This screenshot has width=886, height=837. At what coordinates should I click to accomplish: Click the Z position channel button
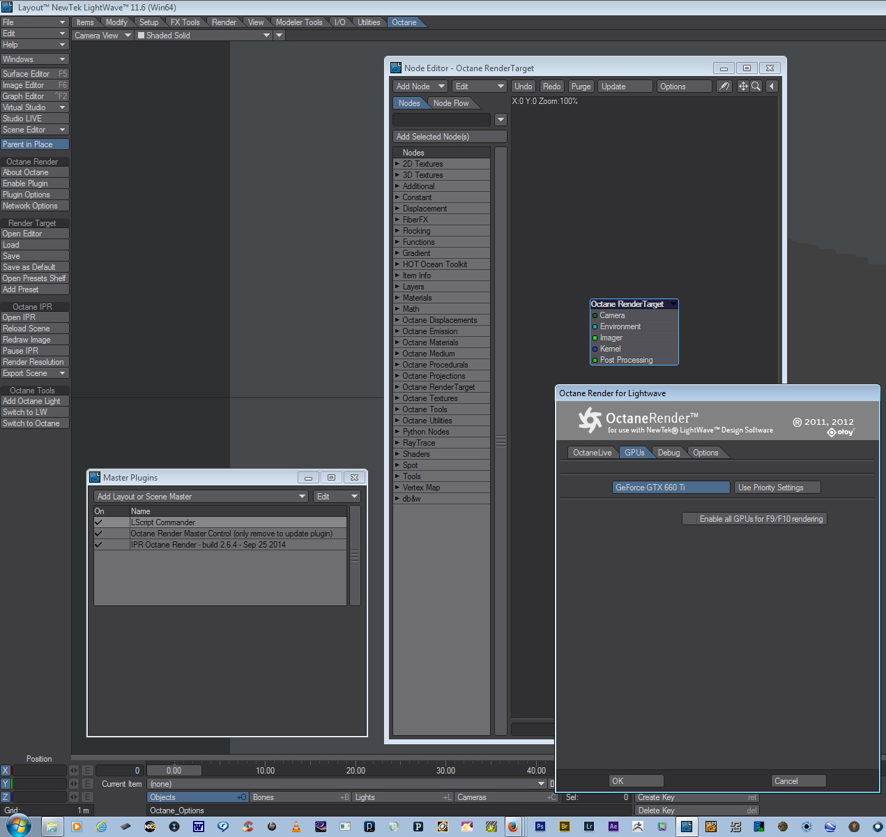tap(6, 797)
